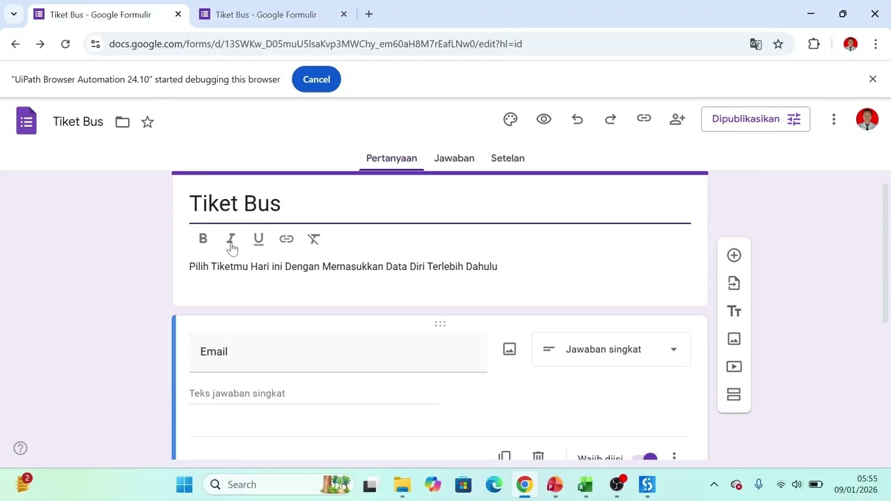Open Excel from the taskbar

pyautogui.click(x=585, y=484)
